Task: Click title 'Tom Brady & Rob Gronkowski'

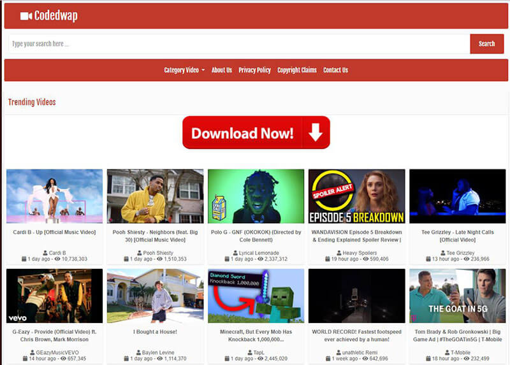Action: [458, 336]
